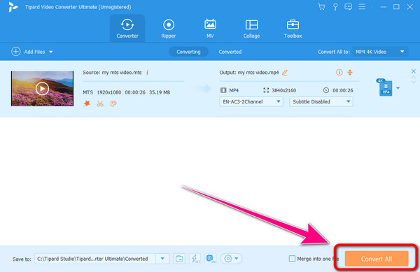Switch to the Collage tab
The height and width of the screenshot is (272, 420).
click(x=251, y=29)
